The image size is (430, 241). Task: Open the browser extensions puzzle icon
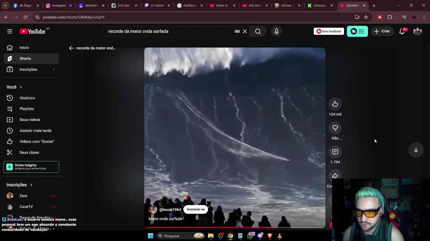(x=390, y=17)
